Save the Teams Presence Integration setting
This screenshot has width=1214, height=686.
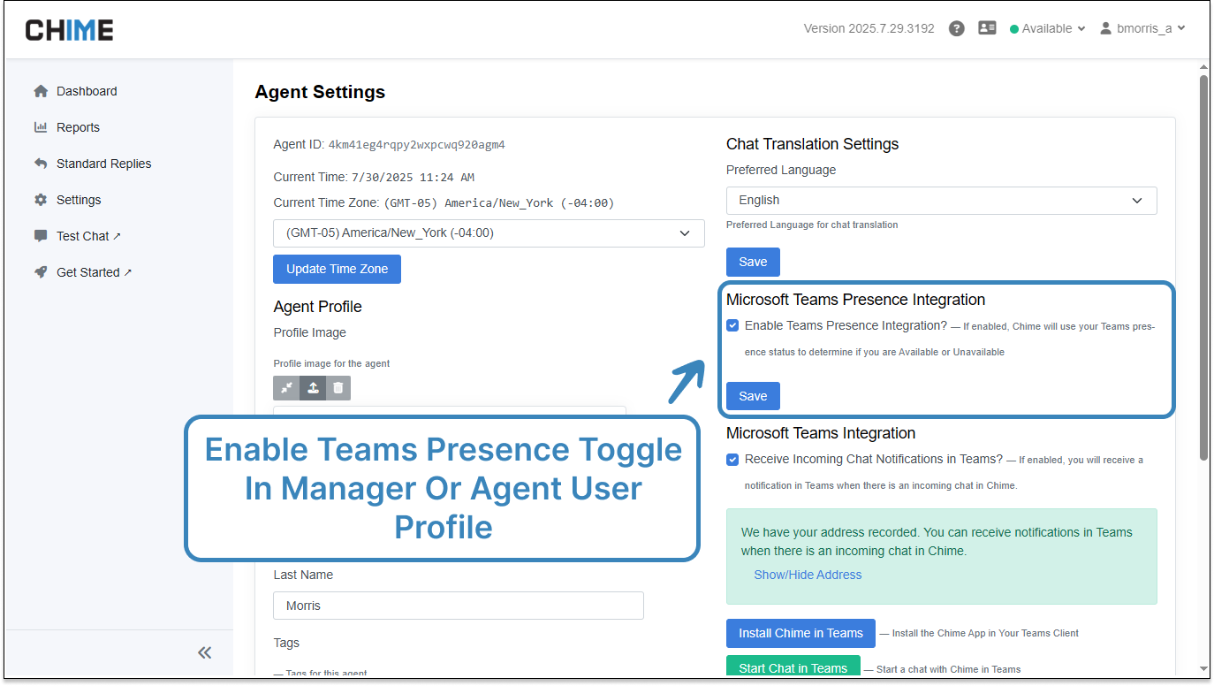click(x=753, y=396)
